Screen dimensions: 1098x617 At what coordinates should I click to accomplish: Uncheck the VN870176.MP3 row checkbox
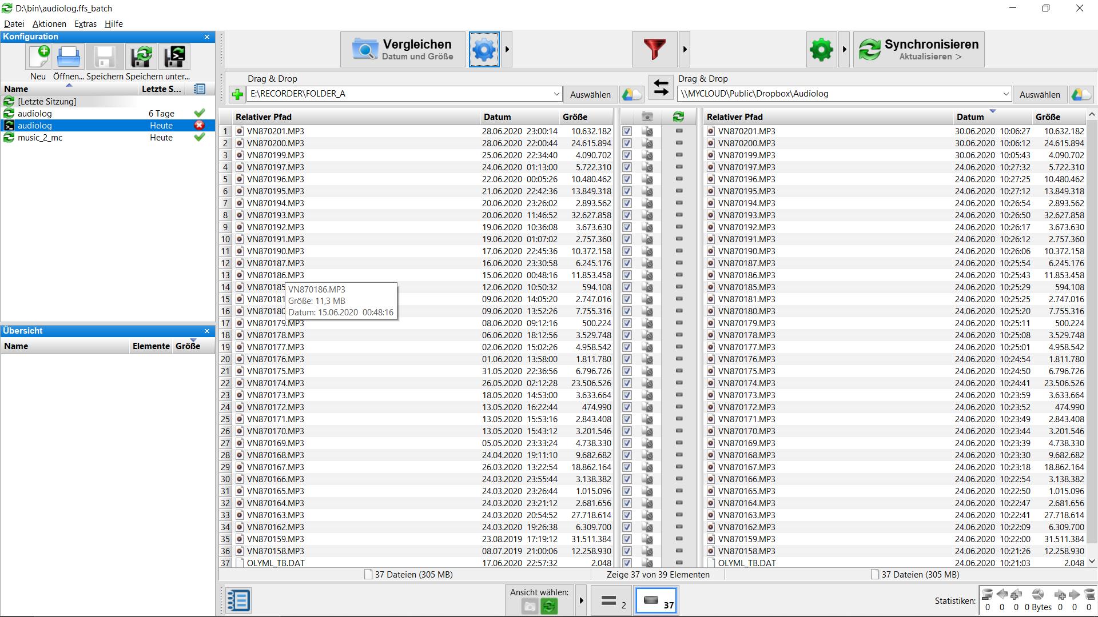coord(627,359)
